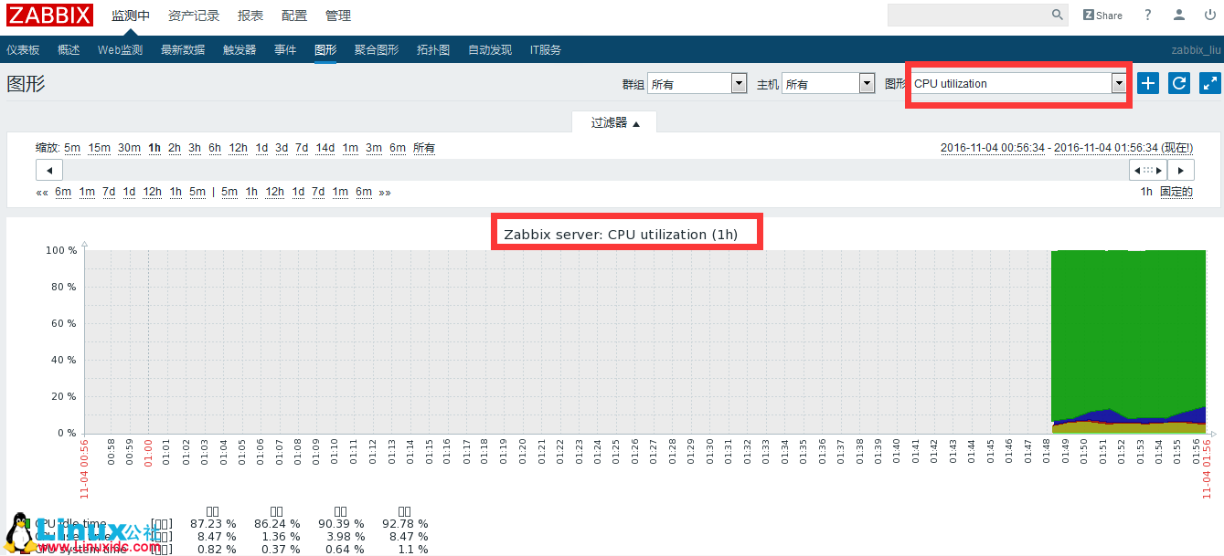This screenshot has width=1224, height=556.
Task: Click the 固定的 link
Action: [x=1176, y=192]
